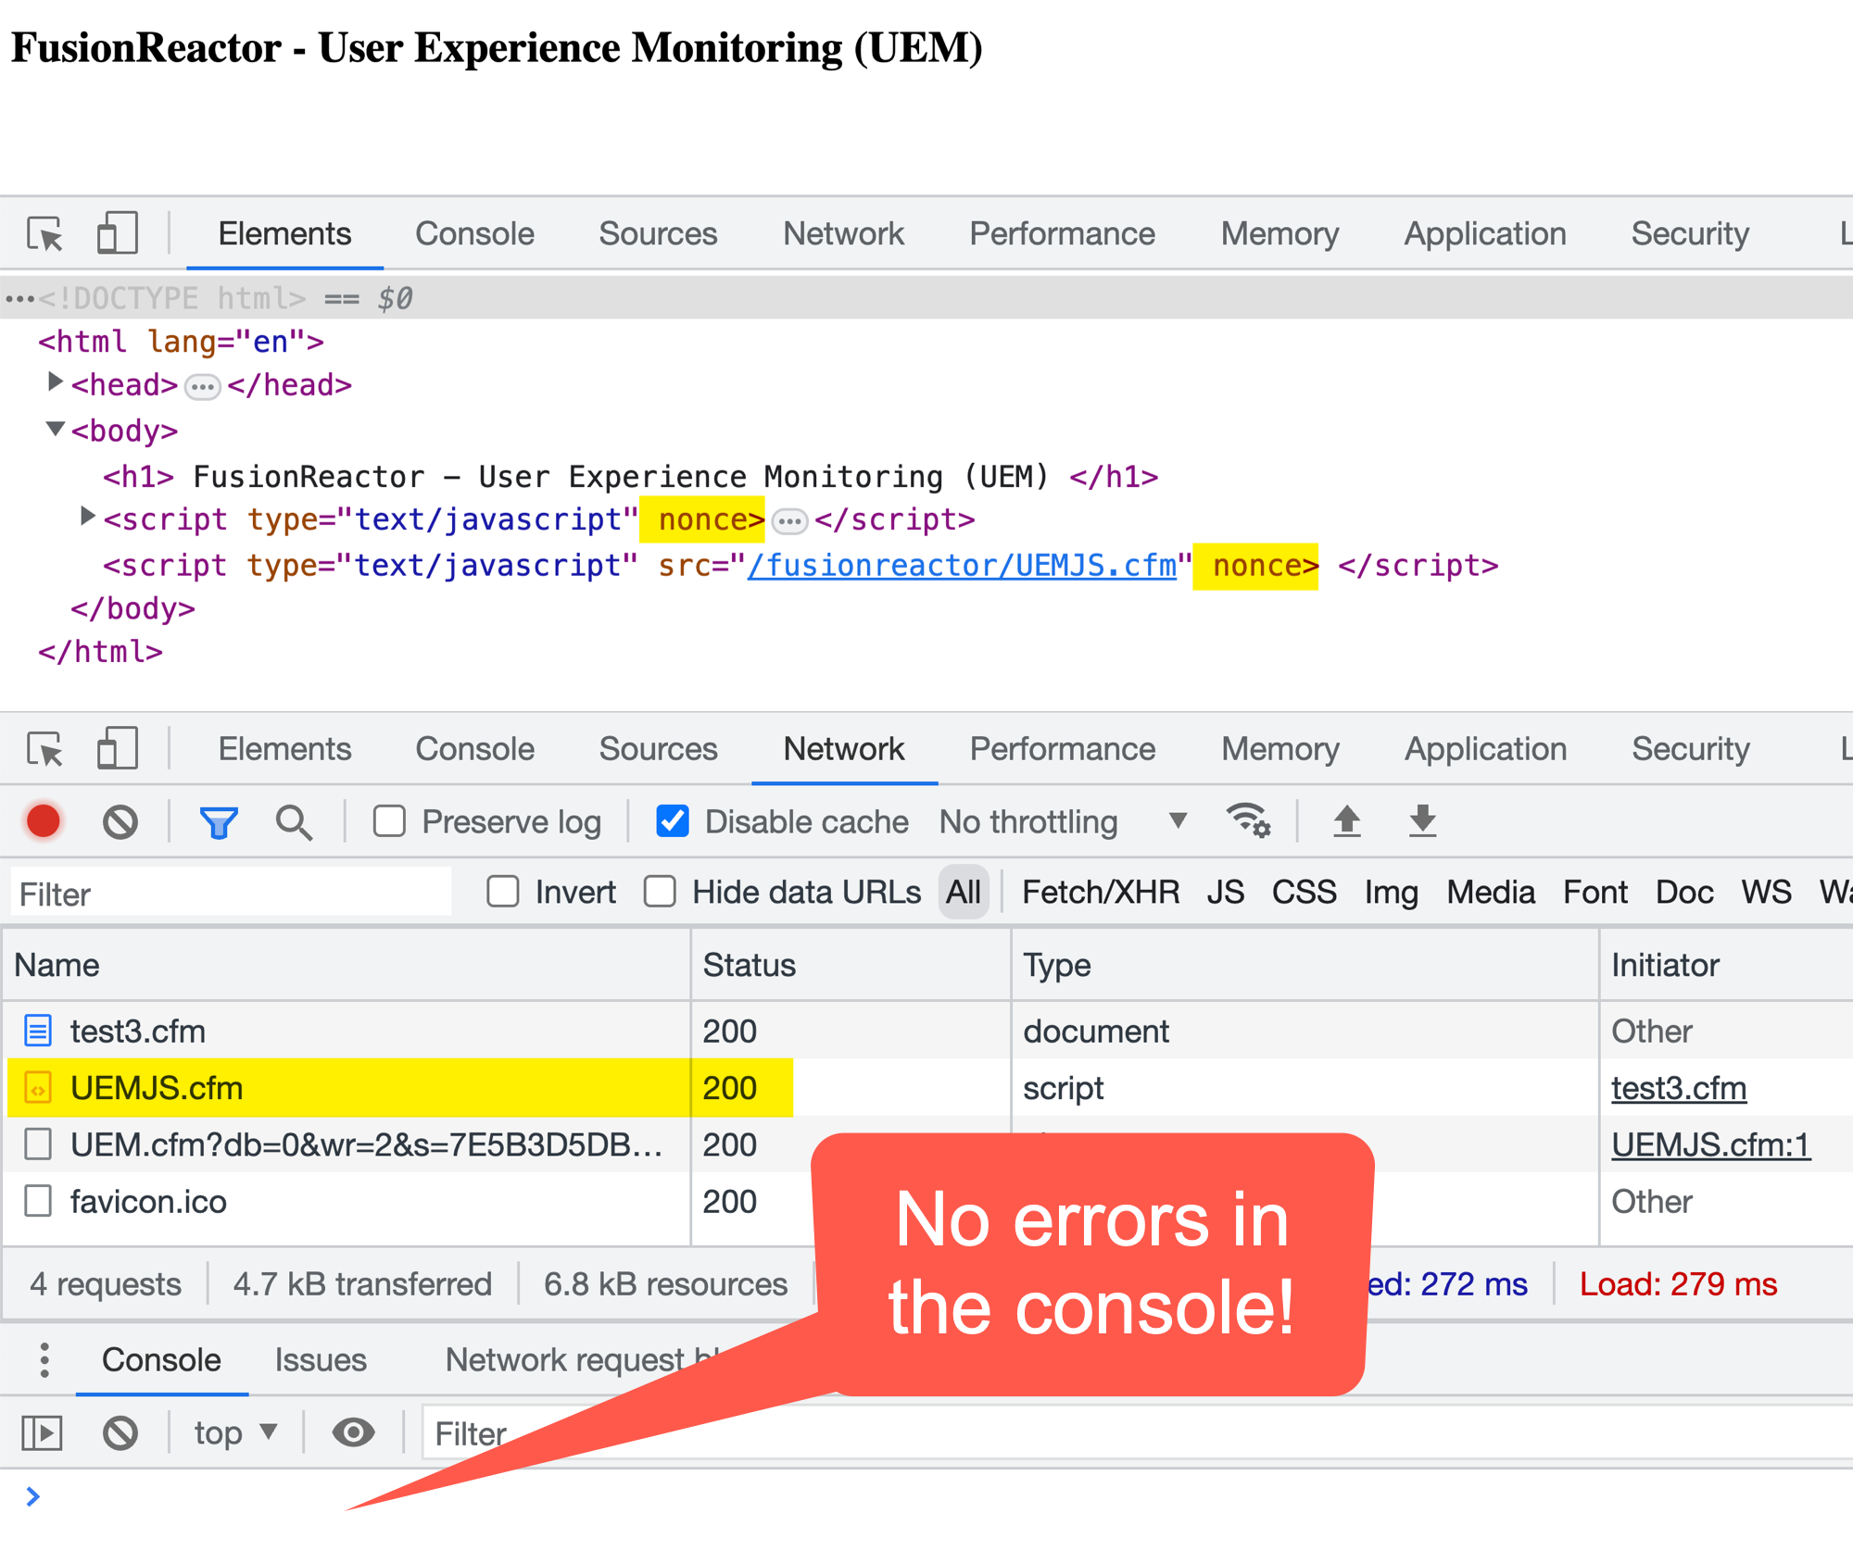Filter requests by CSS type
The width and height of the screenshot is (1853, 1563).
(1304, 892)
